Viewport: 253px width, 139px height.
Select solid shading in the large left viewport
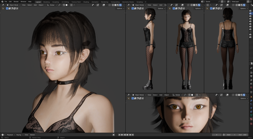point(115,5)
